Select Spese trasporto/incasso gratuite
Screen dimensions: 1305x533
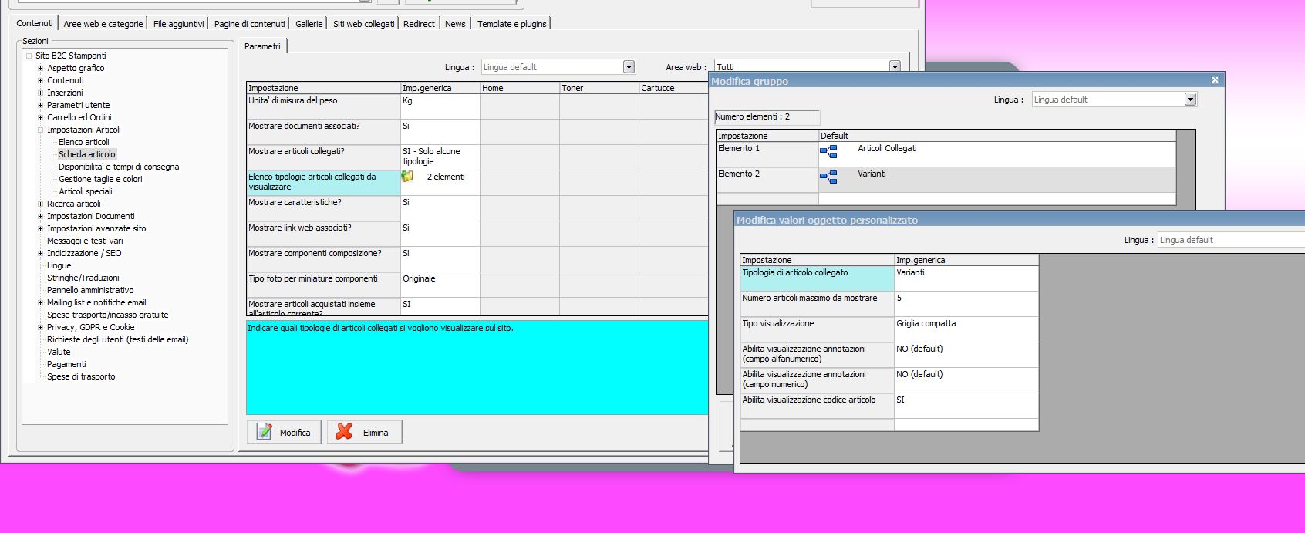tap(107, 315)
